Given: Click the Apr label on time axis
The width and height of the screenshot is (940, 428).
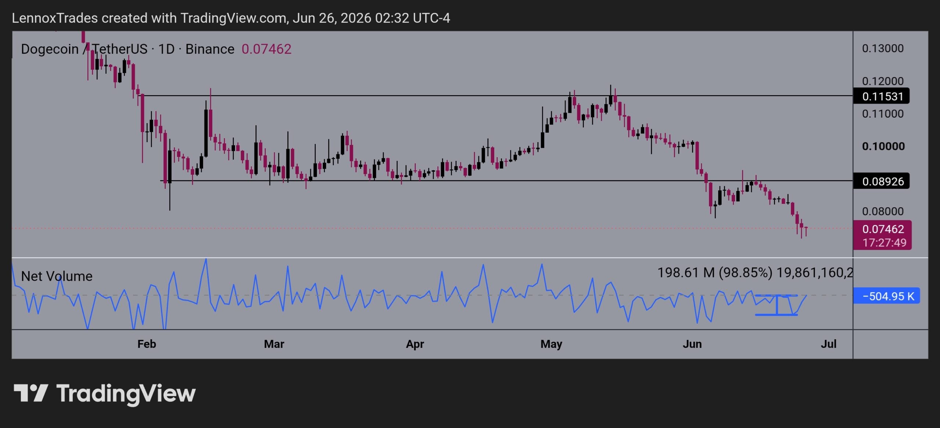Looking at the screenshot, I should [x=415, y=344].
